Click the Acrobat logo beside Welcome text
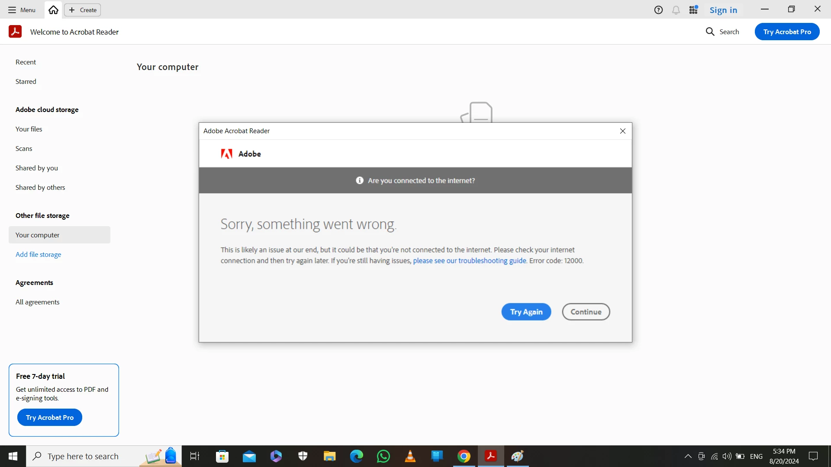831x467 pixels. (15, 32)
